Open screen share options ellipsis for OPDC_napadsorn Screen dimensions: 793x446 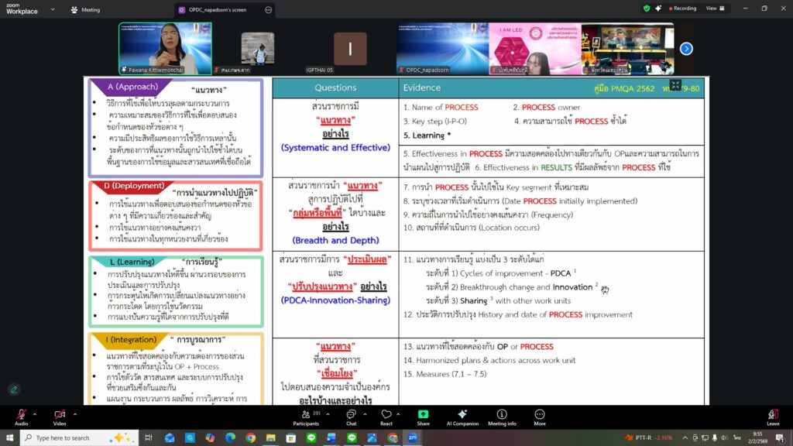(x=268, y=10)
